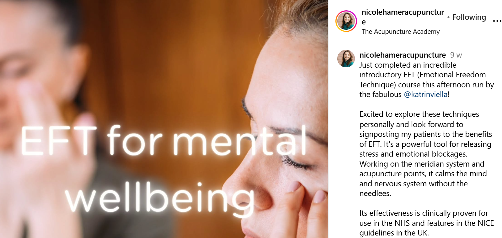This screenshot has height=238, width=502.
Task: Click the small avatar beside the caption
Action: coord(346,59)
